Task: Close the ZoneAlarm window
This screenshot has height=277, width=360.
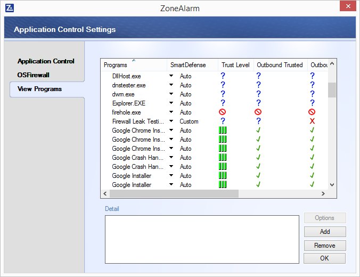Action: 348,6
